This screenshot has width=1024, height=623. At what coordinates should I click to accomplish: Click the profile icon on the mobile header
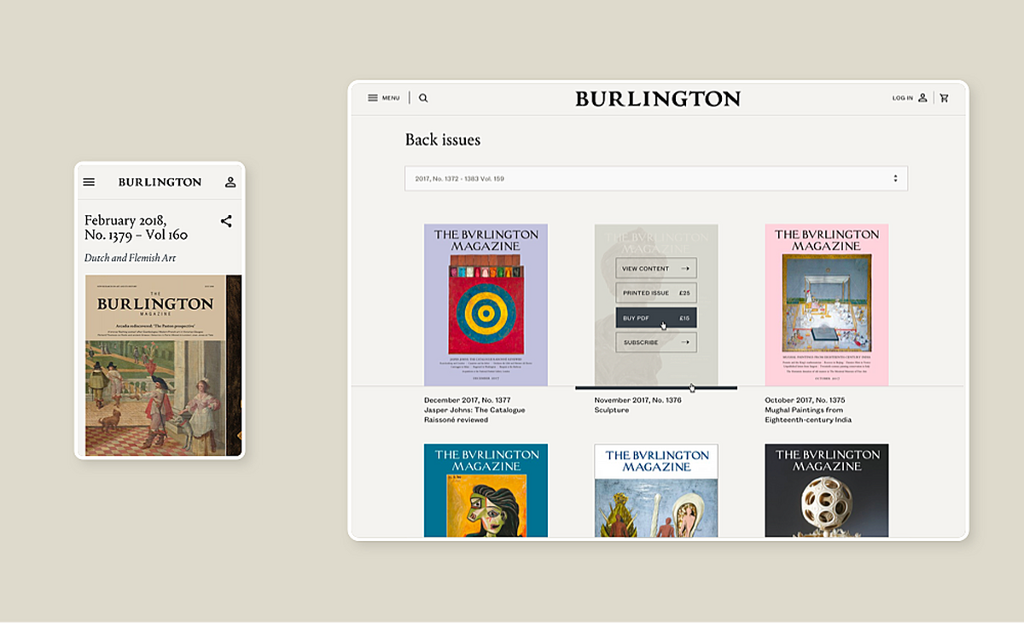(x=230, y=181)
